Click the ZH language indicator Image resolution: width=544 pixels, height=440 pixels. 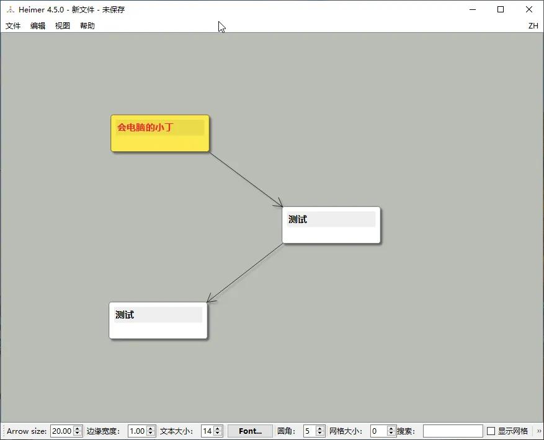(x=533, y=26)
